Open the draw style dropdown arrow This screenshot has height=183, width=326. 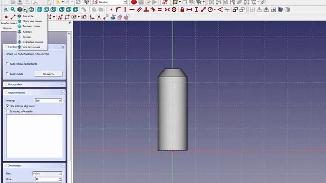point(25,10)
